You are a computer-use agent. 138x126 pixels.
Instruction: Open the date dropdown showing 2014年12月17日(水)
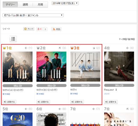[65, 3]
